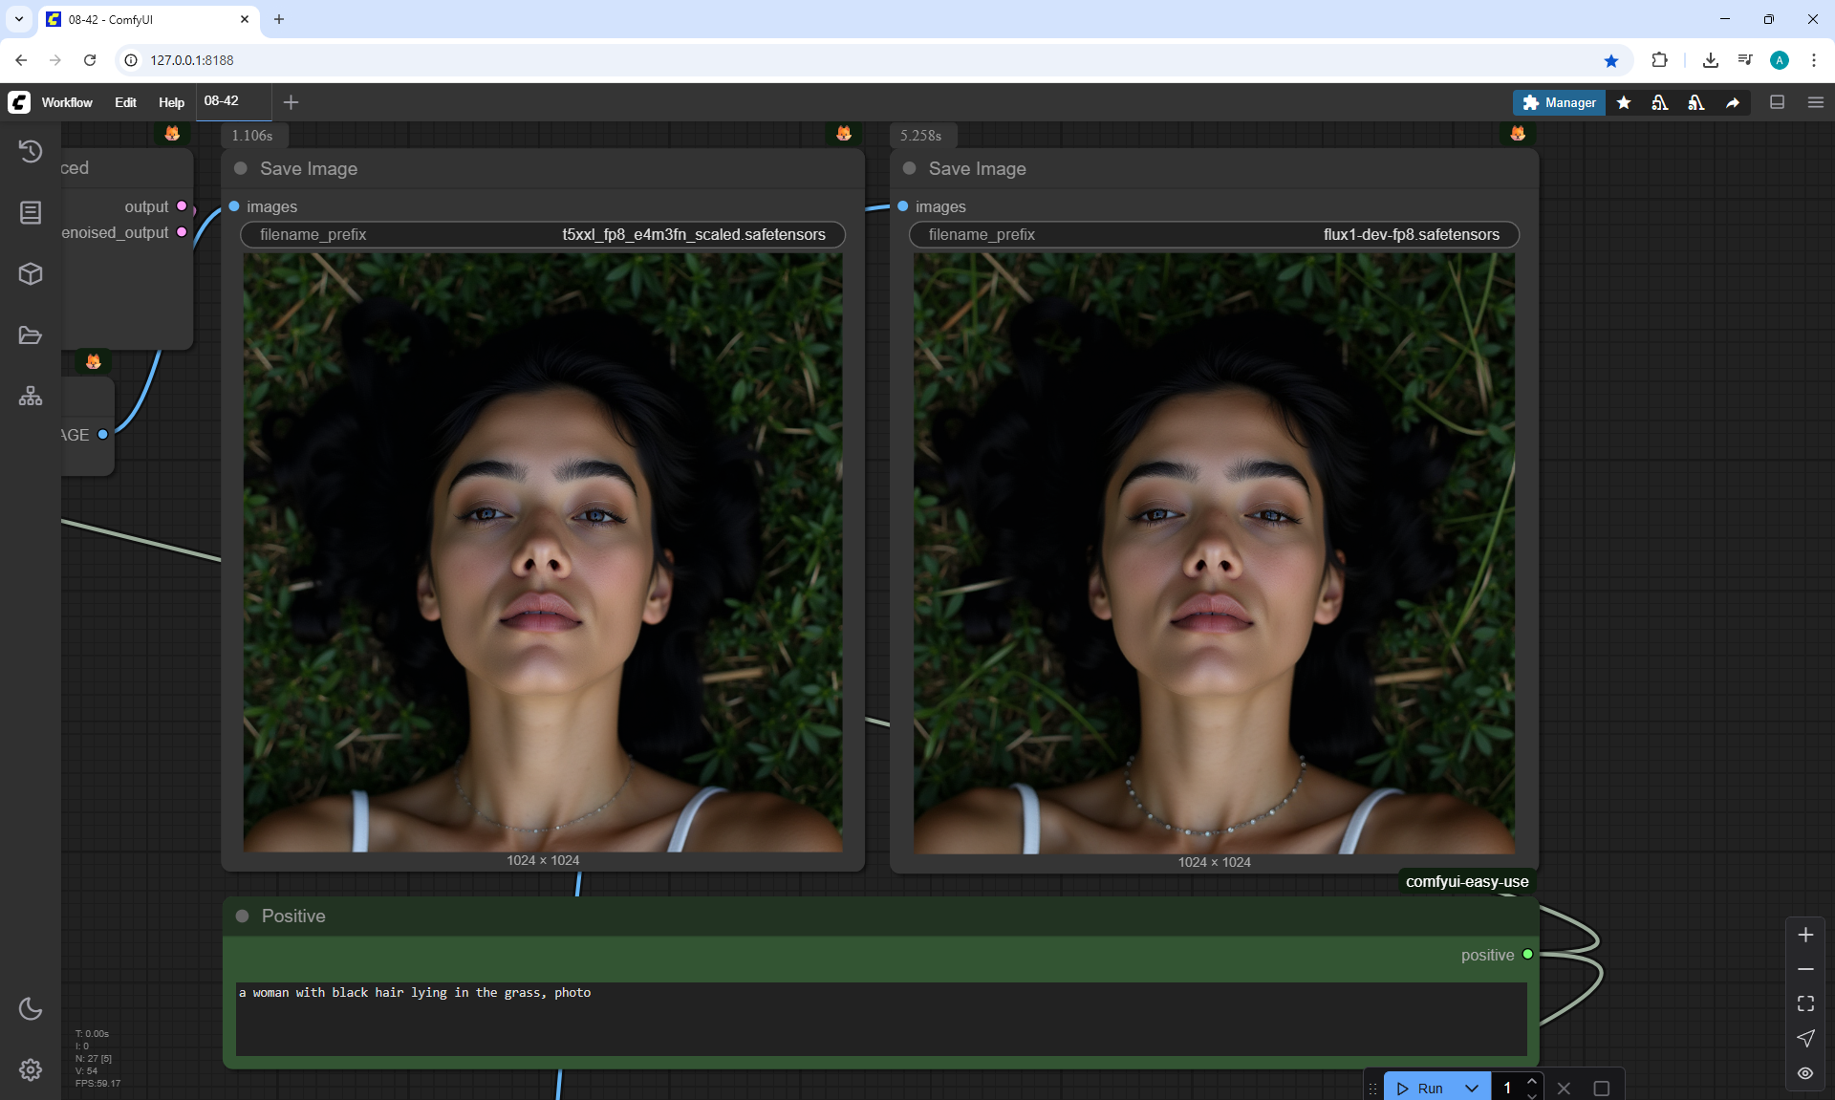The image size is (1835, 1100).
Task: Collapse the left Save Image node
Action: pyautogui.click(x=241, y=168)
